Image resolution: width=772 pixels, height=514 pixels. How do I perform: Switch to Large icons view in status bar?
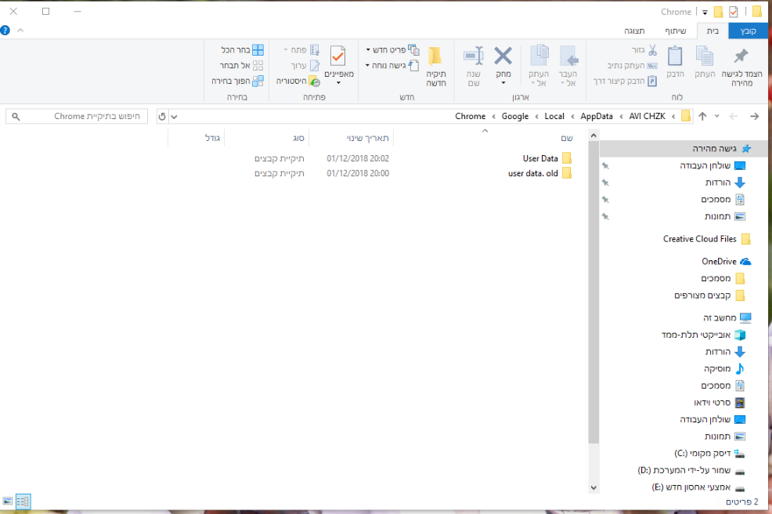coord(7,501)
